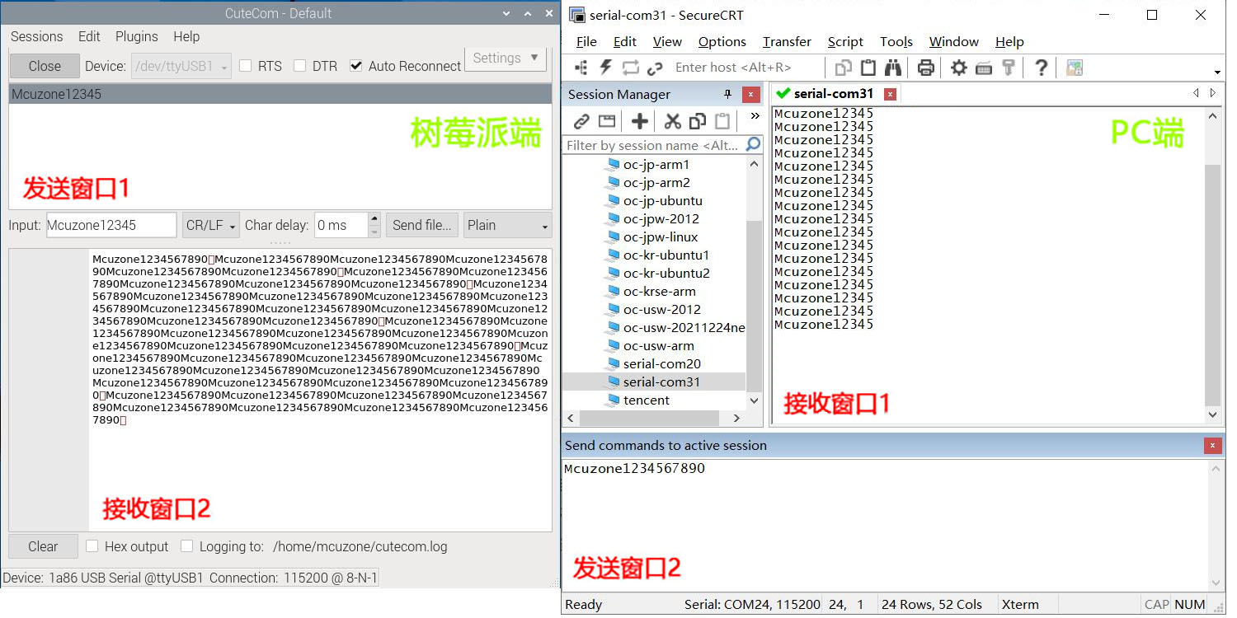Click the Public Key key icon

pyautogui.click(x=1008, y=68)
